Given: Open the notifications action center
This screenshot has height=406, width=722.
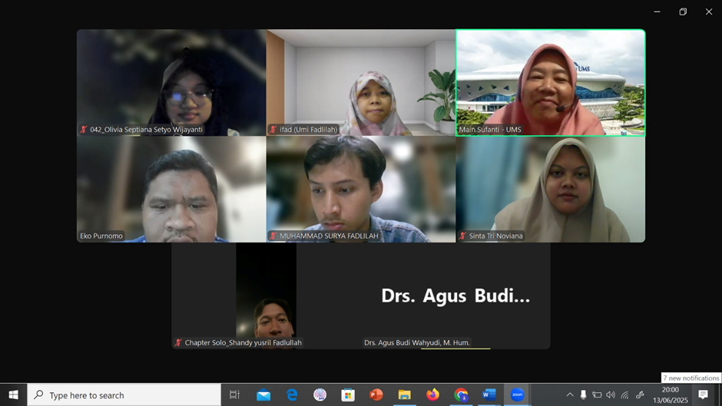Looking at the screenshot, I should click(x=703, y=394).
